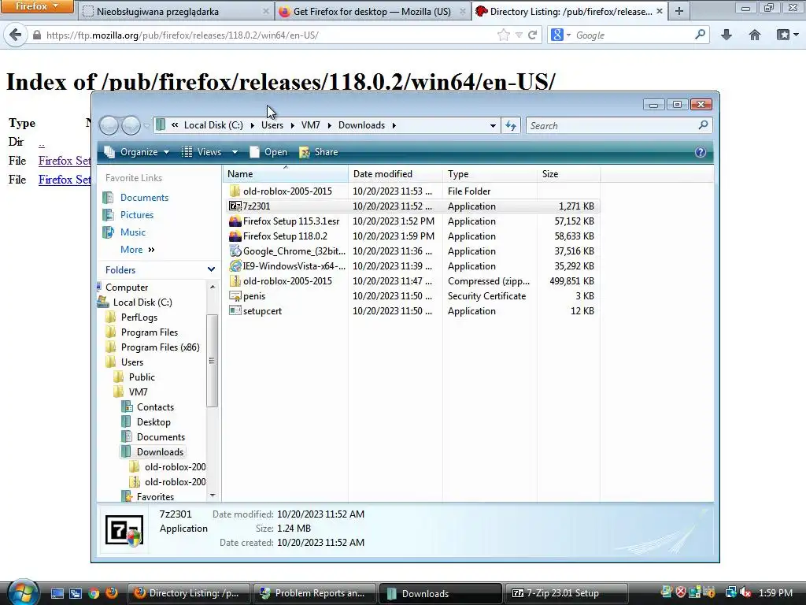Select the PerfLogs folder in tree
Image resolution: width=806 pixels, height=605 pixels.
tap(139, 317)
